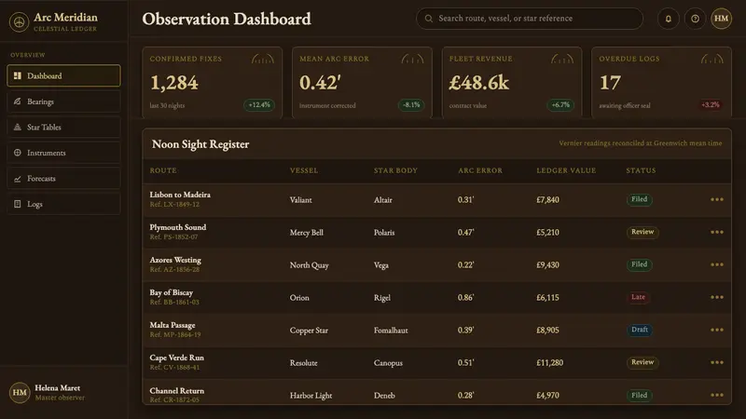746x419 pixels.
Task: Click the +6.7% change badge
Action: click(560, 105)
